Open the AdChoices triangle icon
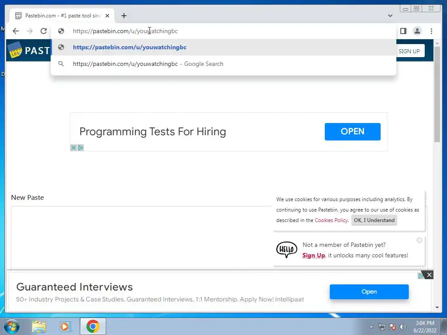 81,147
